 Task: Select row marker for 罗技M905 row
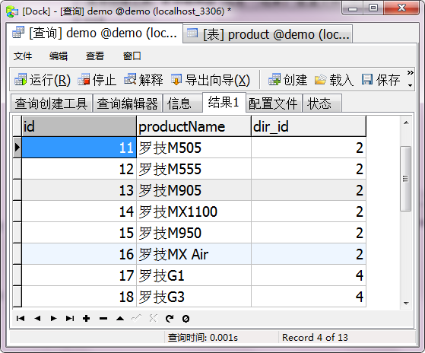click(x=17, y=190)
